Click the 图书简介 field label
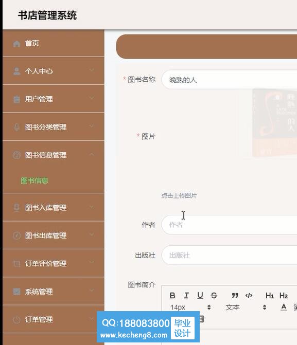This screenshot has width=297, height=345. click(142, 285)
